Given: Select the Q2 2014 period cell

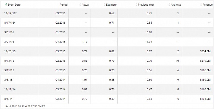Looking at the screenshot, I should coord(53,99).
